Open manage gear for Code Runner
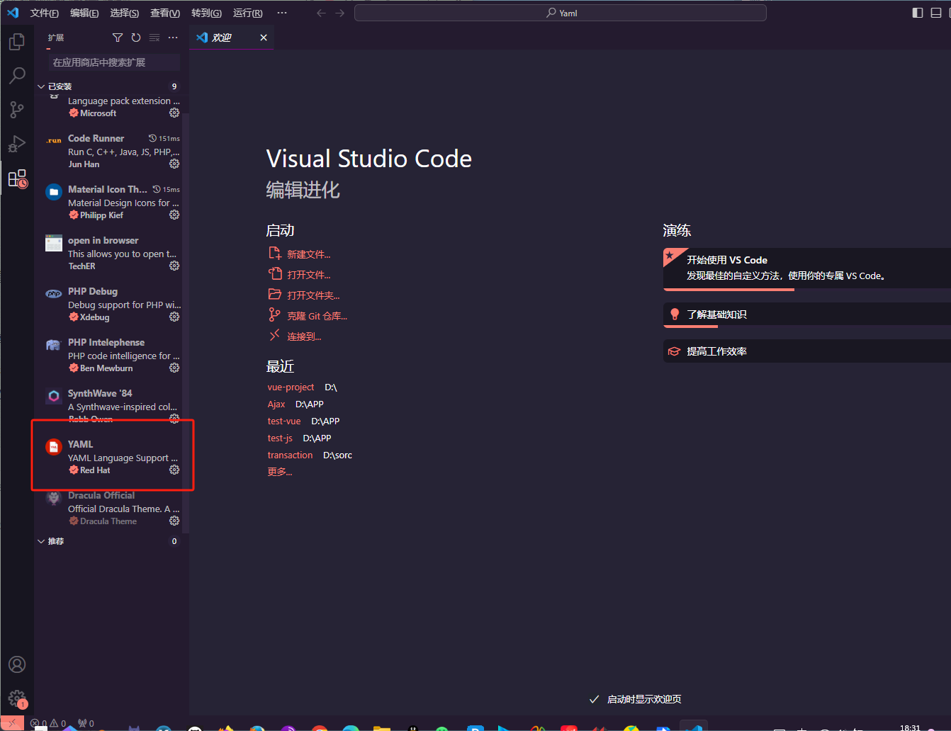The image size is (951, 731). pos(174,164)
